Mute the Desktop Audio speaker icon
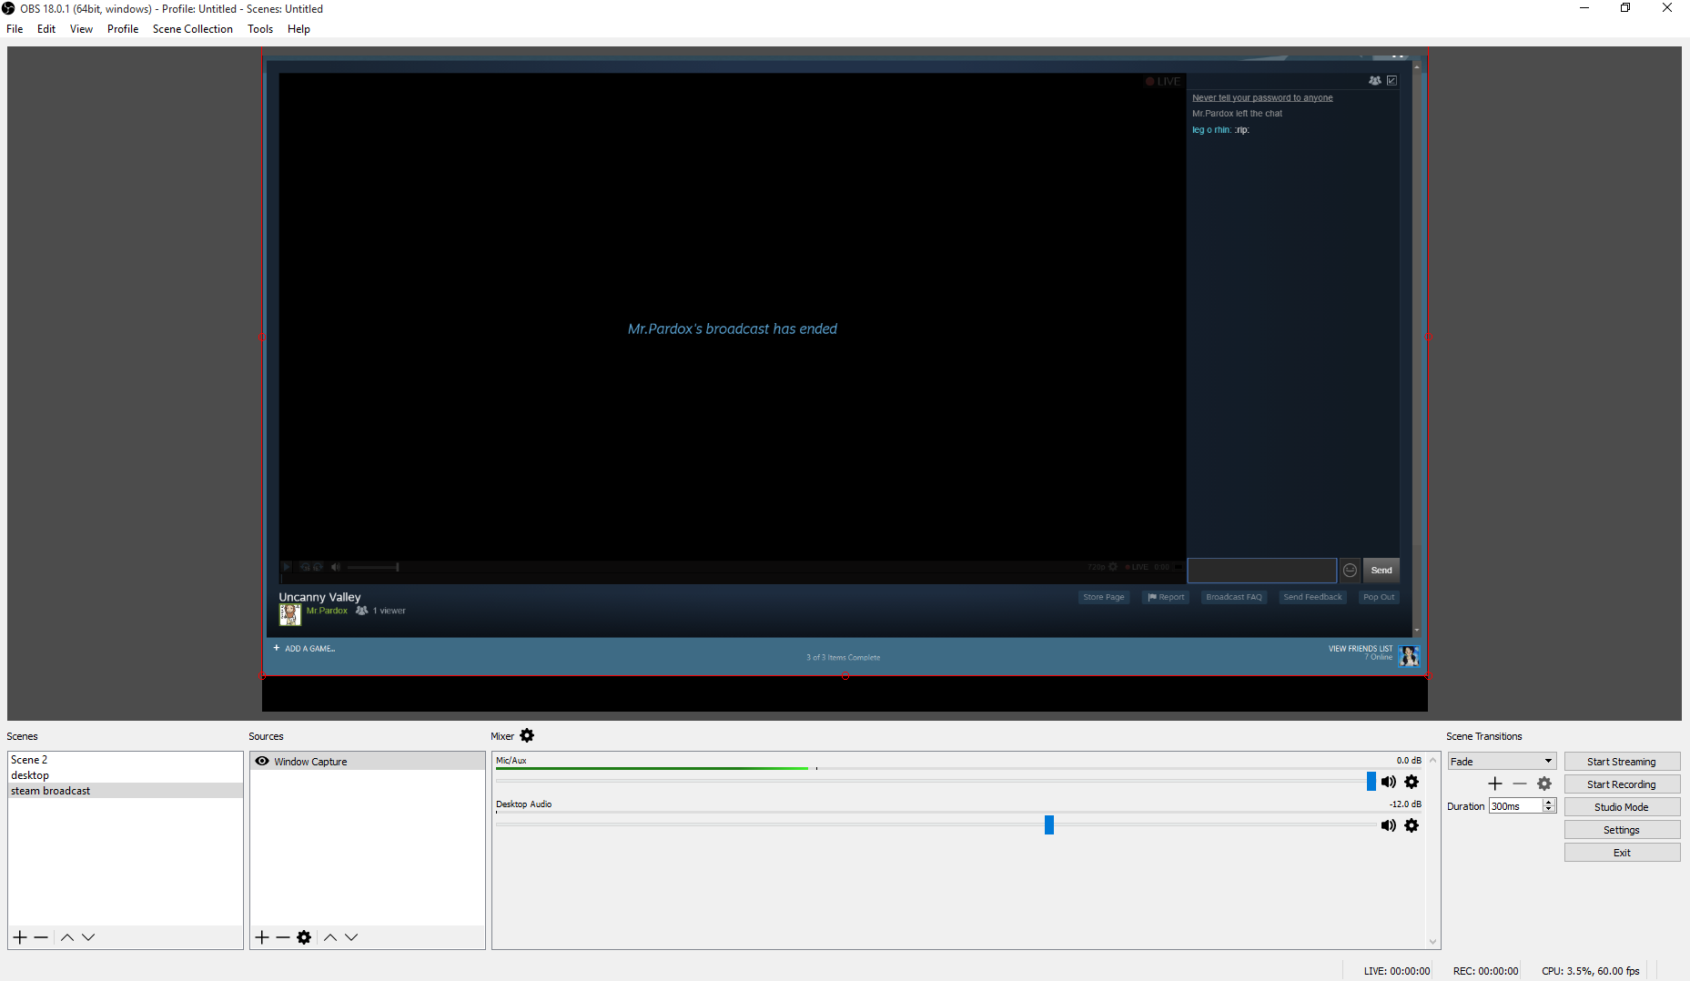1690x981 pixels. 1388,825
